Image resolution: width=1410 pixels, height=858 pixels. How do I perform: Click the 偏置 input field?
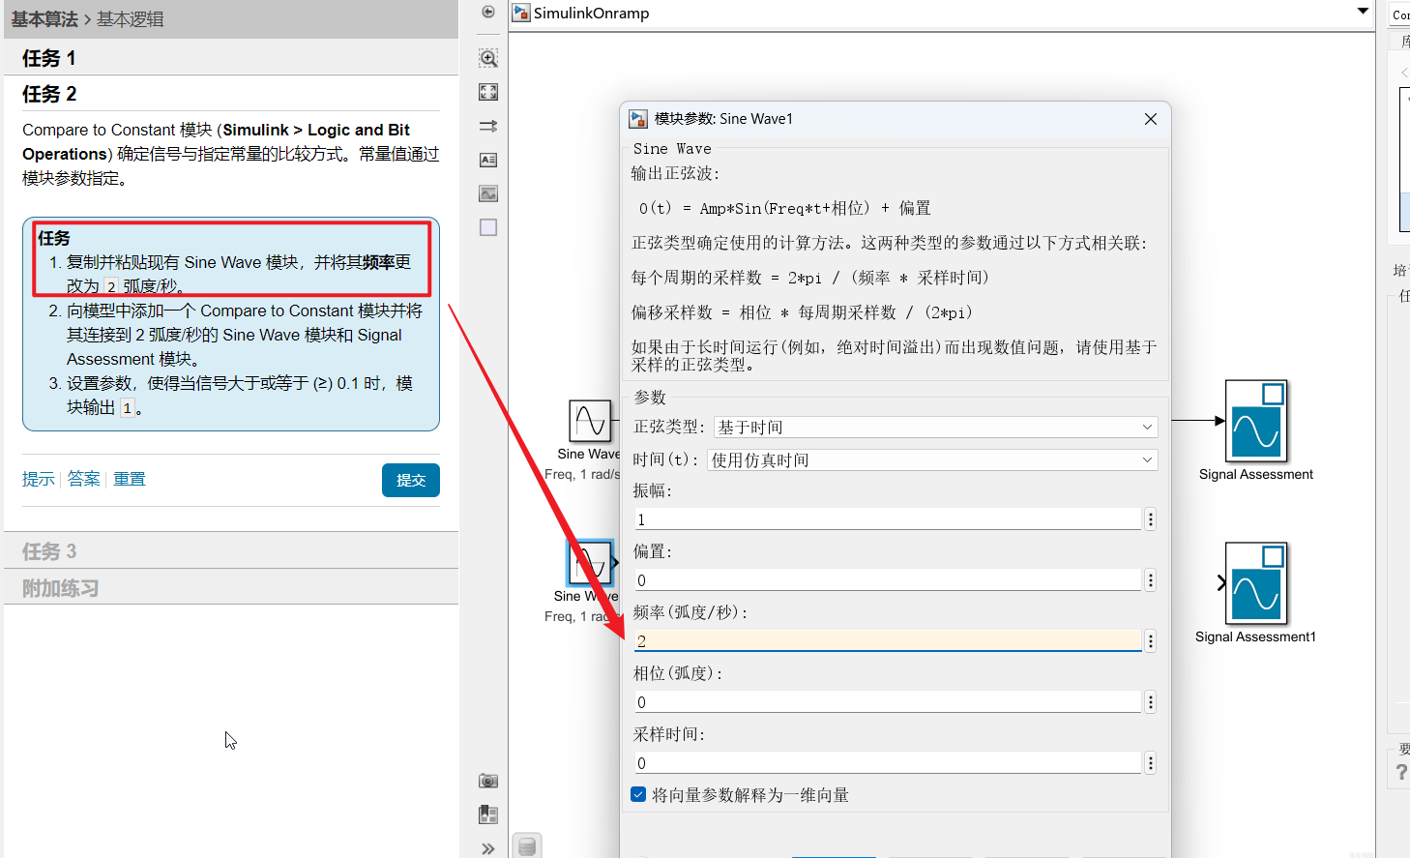point(888,580)
